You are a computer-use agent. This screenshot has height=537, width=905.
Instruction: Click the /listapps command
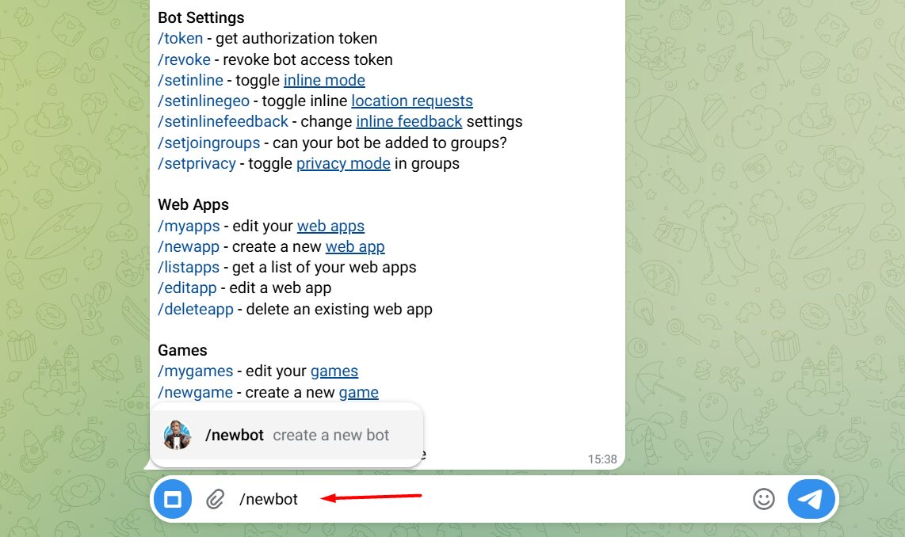189,268
